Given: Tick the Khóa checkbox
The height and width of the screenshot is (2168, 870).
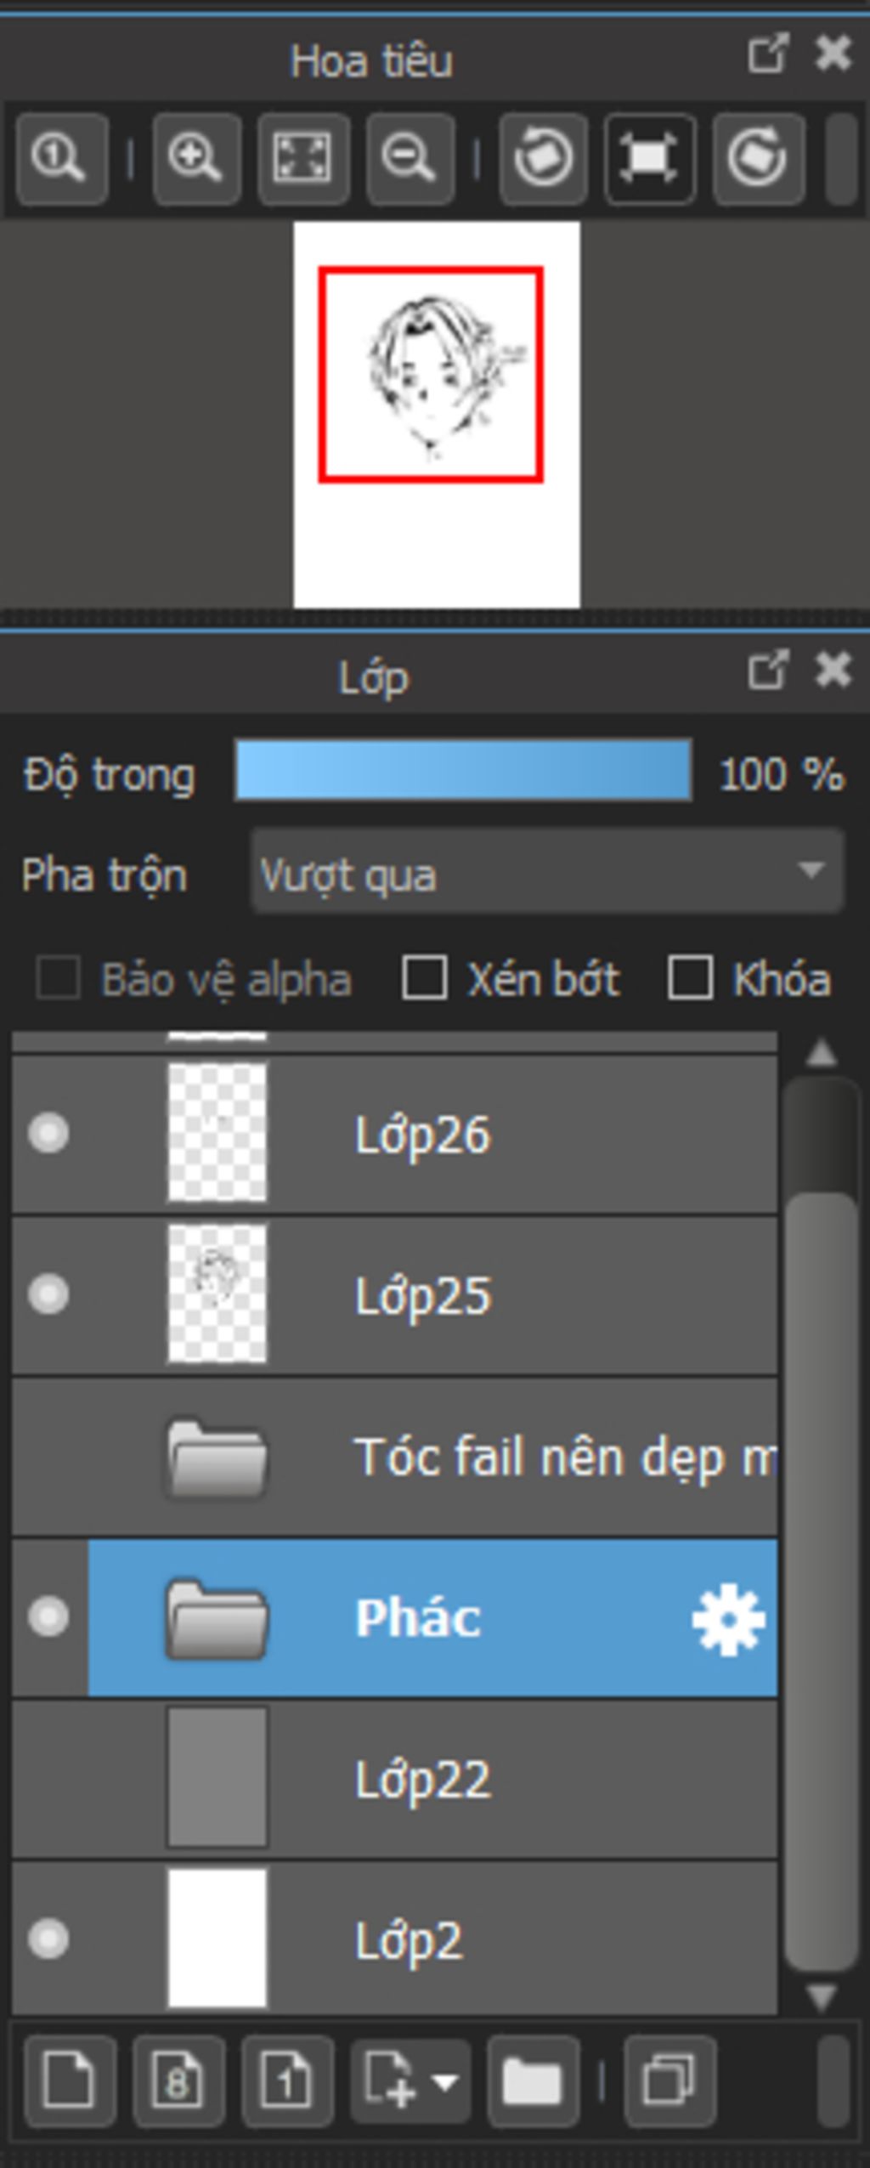Looking at the screenshot, I should coord(690,977).
